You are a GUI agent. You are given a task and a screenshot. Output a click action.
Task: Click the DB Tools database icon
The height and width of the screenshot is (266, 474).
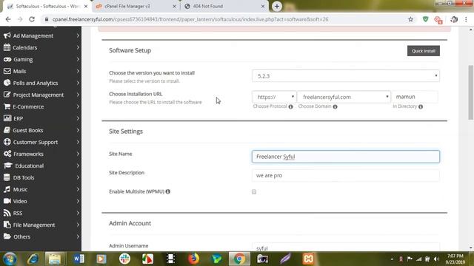[7, 177]
